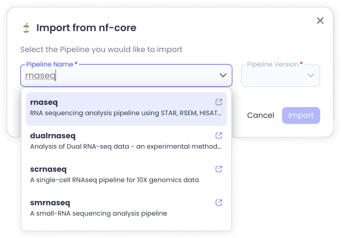Click the Import from nf-core title

point(87,28)
